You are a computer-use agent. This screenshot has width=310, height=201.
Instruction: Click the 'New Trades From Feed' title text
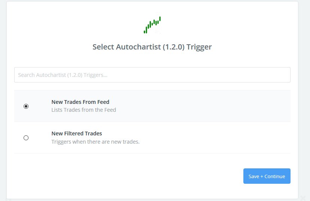pyautogui.click(x=80, y=102)
